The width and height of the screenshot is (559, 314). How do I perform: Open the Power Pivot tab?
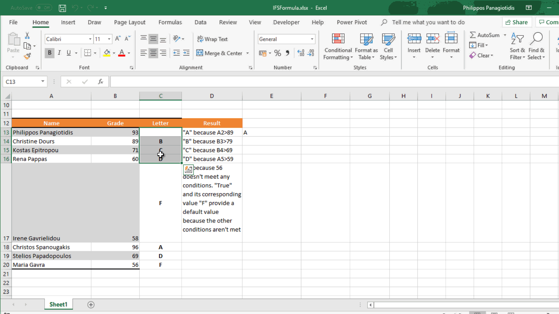pyautogui.click(x=351, y=22)
